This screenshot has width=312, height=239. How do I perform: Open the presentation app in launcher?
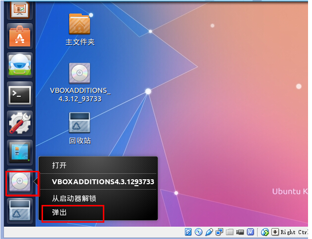pyautogui.click(x=20, y=10)
